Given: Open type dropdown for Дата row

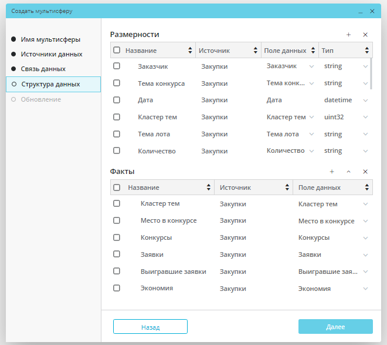Looking at the screenshot, I should click(365, 101).
